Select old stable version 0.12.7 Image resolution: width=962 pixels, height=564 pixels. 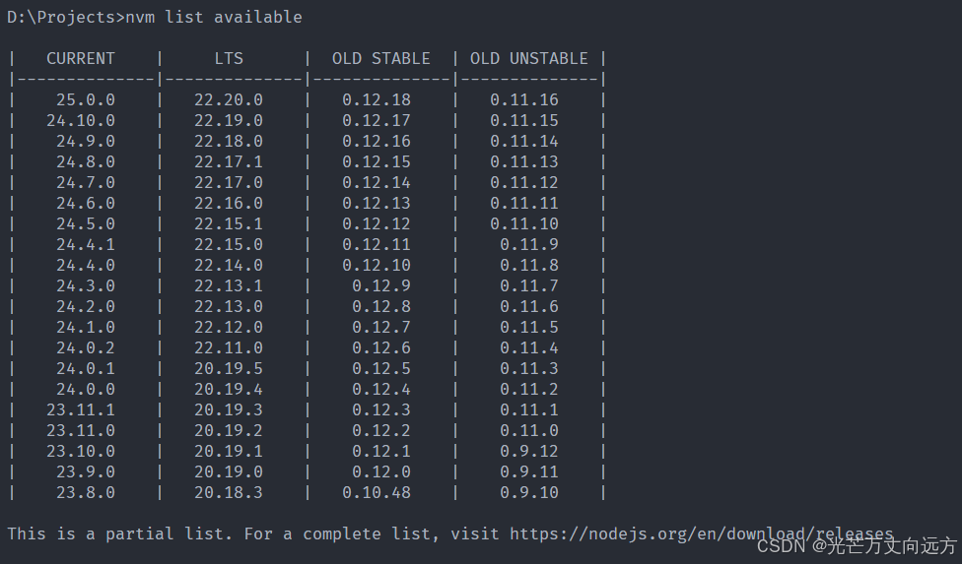[381, 328]
